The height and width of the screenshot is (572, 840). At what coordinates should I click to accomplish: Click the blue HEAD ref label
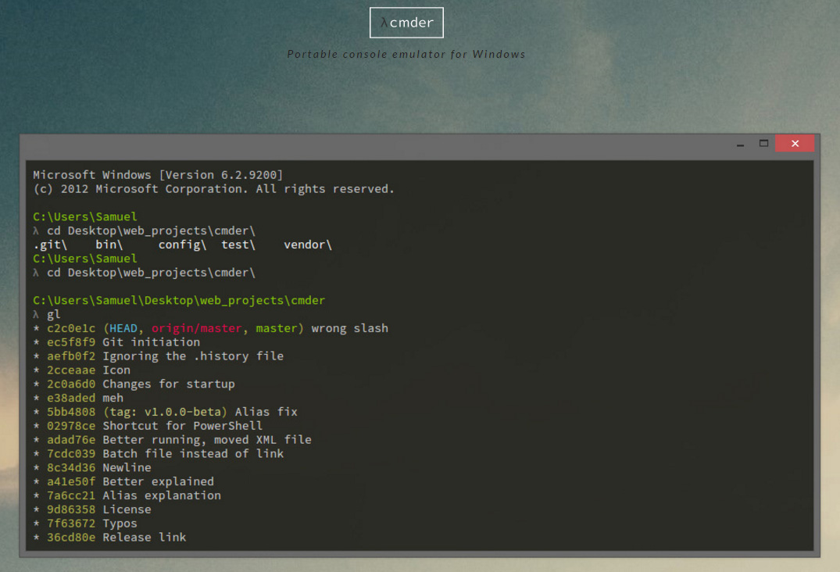tap(123, 328)
